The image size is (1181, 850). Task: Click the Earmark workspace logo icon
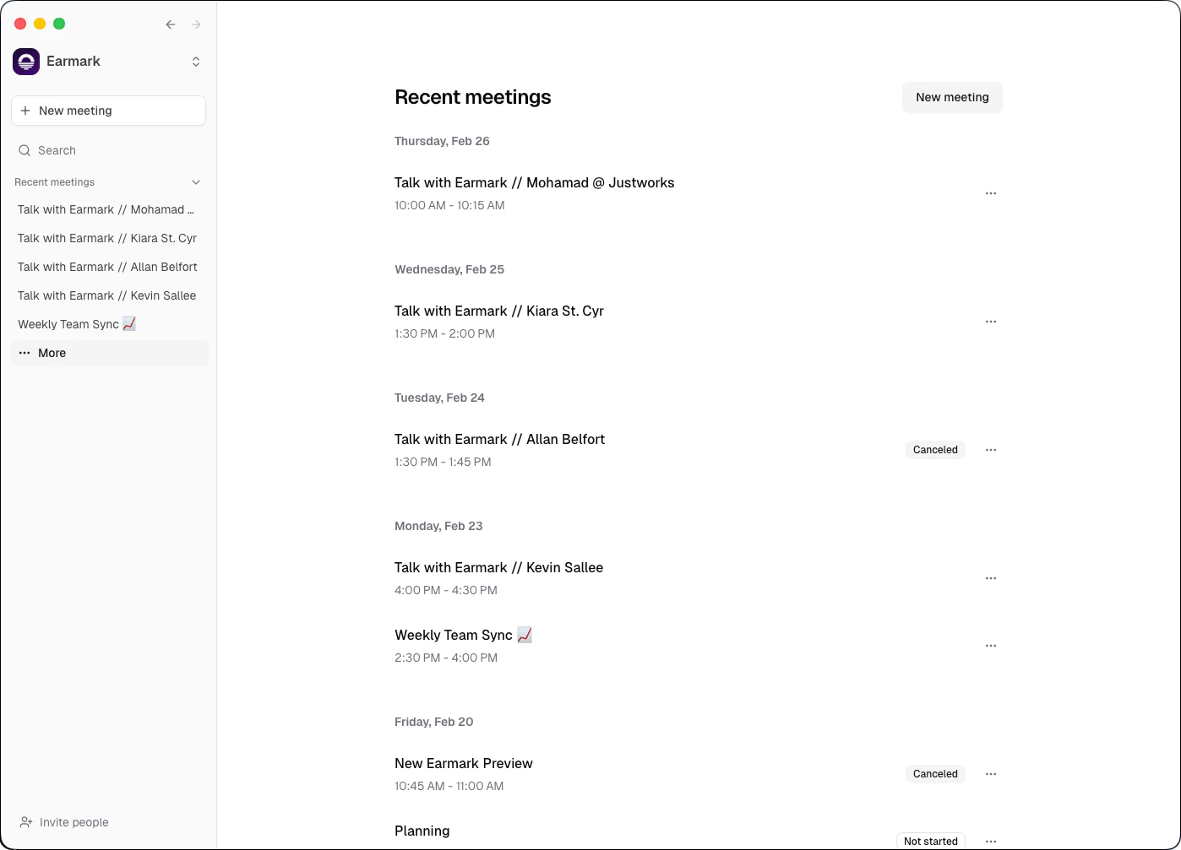[25, 61]
